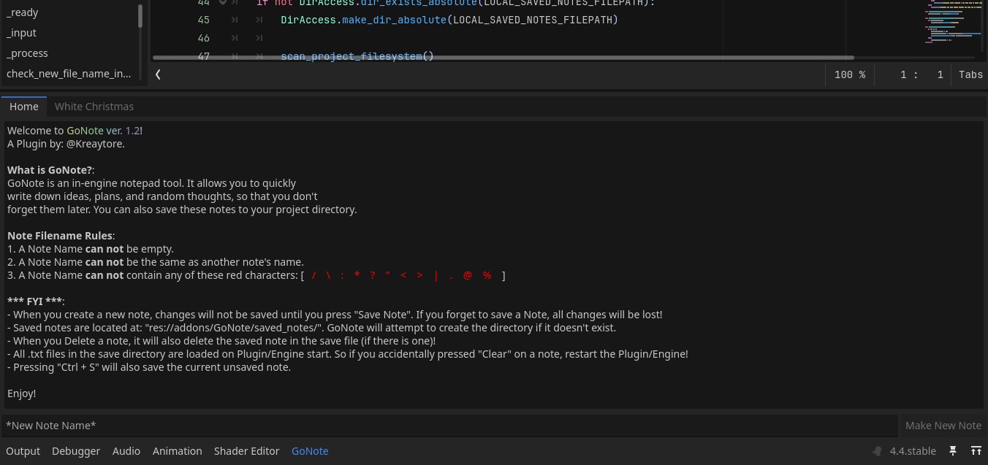Click the 'What is GoNote?' heading
The height and width of the screenshot is (465, 988).
click(x=50, y=170)
